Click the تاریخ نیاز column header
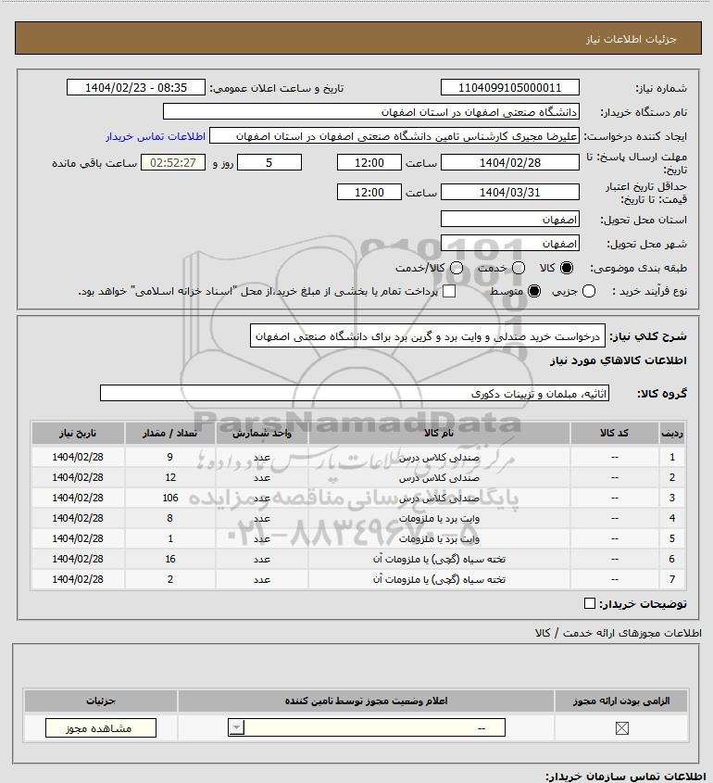The image size is (713, 783). pyautogui.click(x=78, y=433)
